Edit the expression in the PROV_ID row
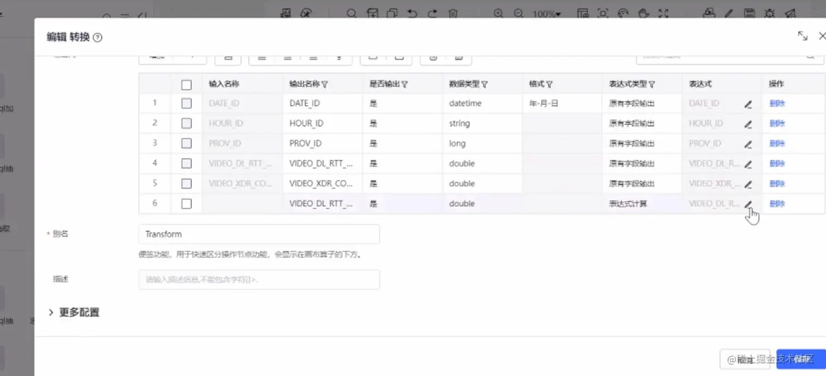This screenshot has height=376, width=826. tap(748, 144)
